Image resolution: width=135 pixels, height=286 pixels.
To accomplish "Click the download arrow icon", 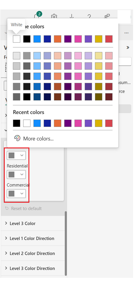I will pos(72,16).
